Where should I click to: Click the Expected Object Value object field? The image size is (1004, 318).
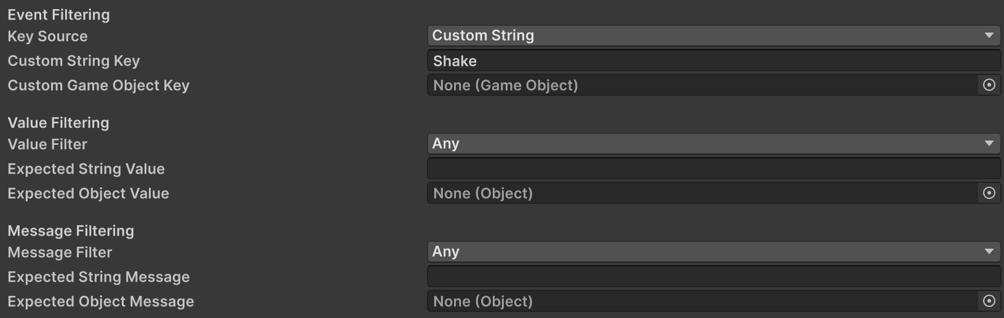[701, 193]
